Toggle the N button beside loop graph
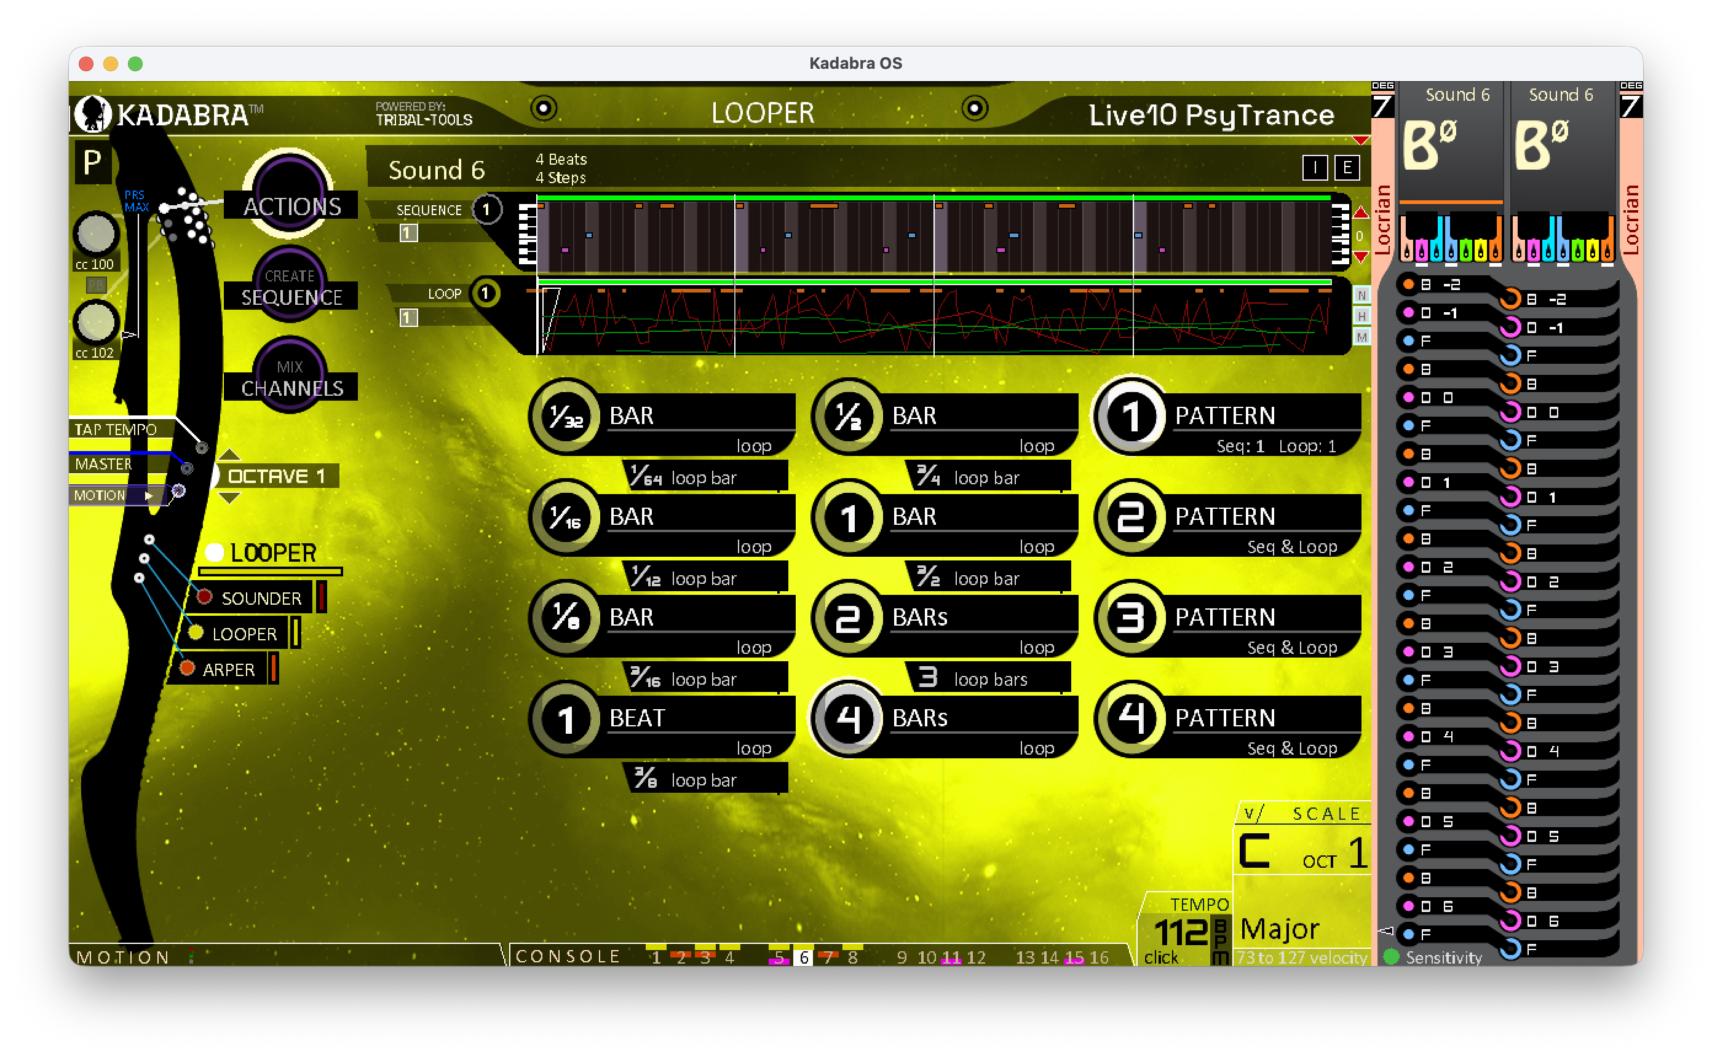The height and width of the screenshot is (1057, 1712). [1361, 295]
